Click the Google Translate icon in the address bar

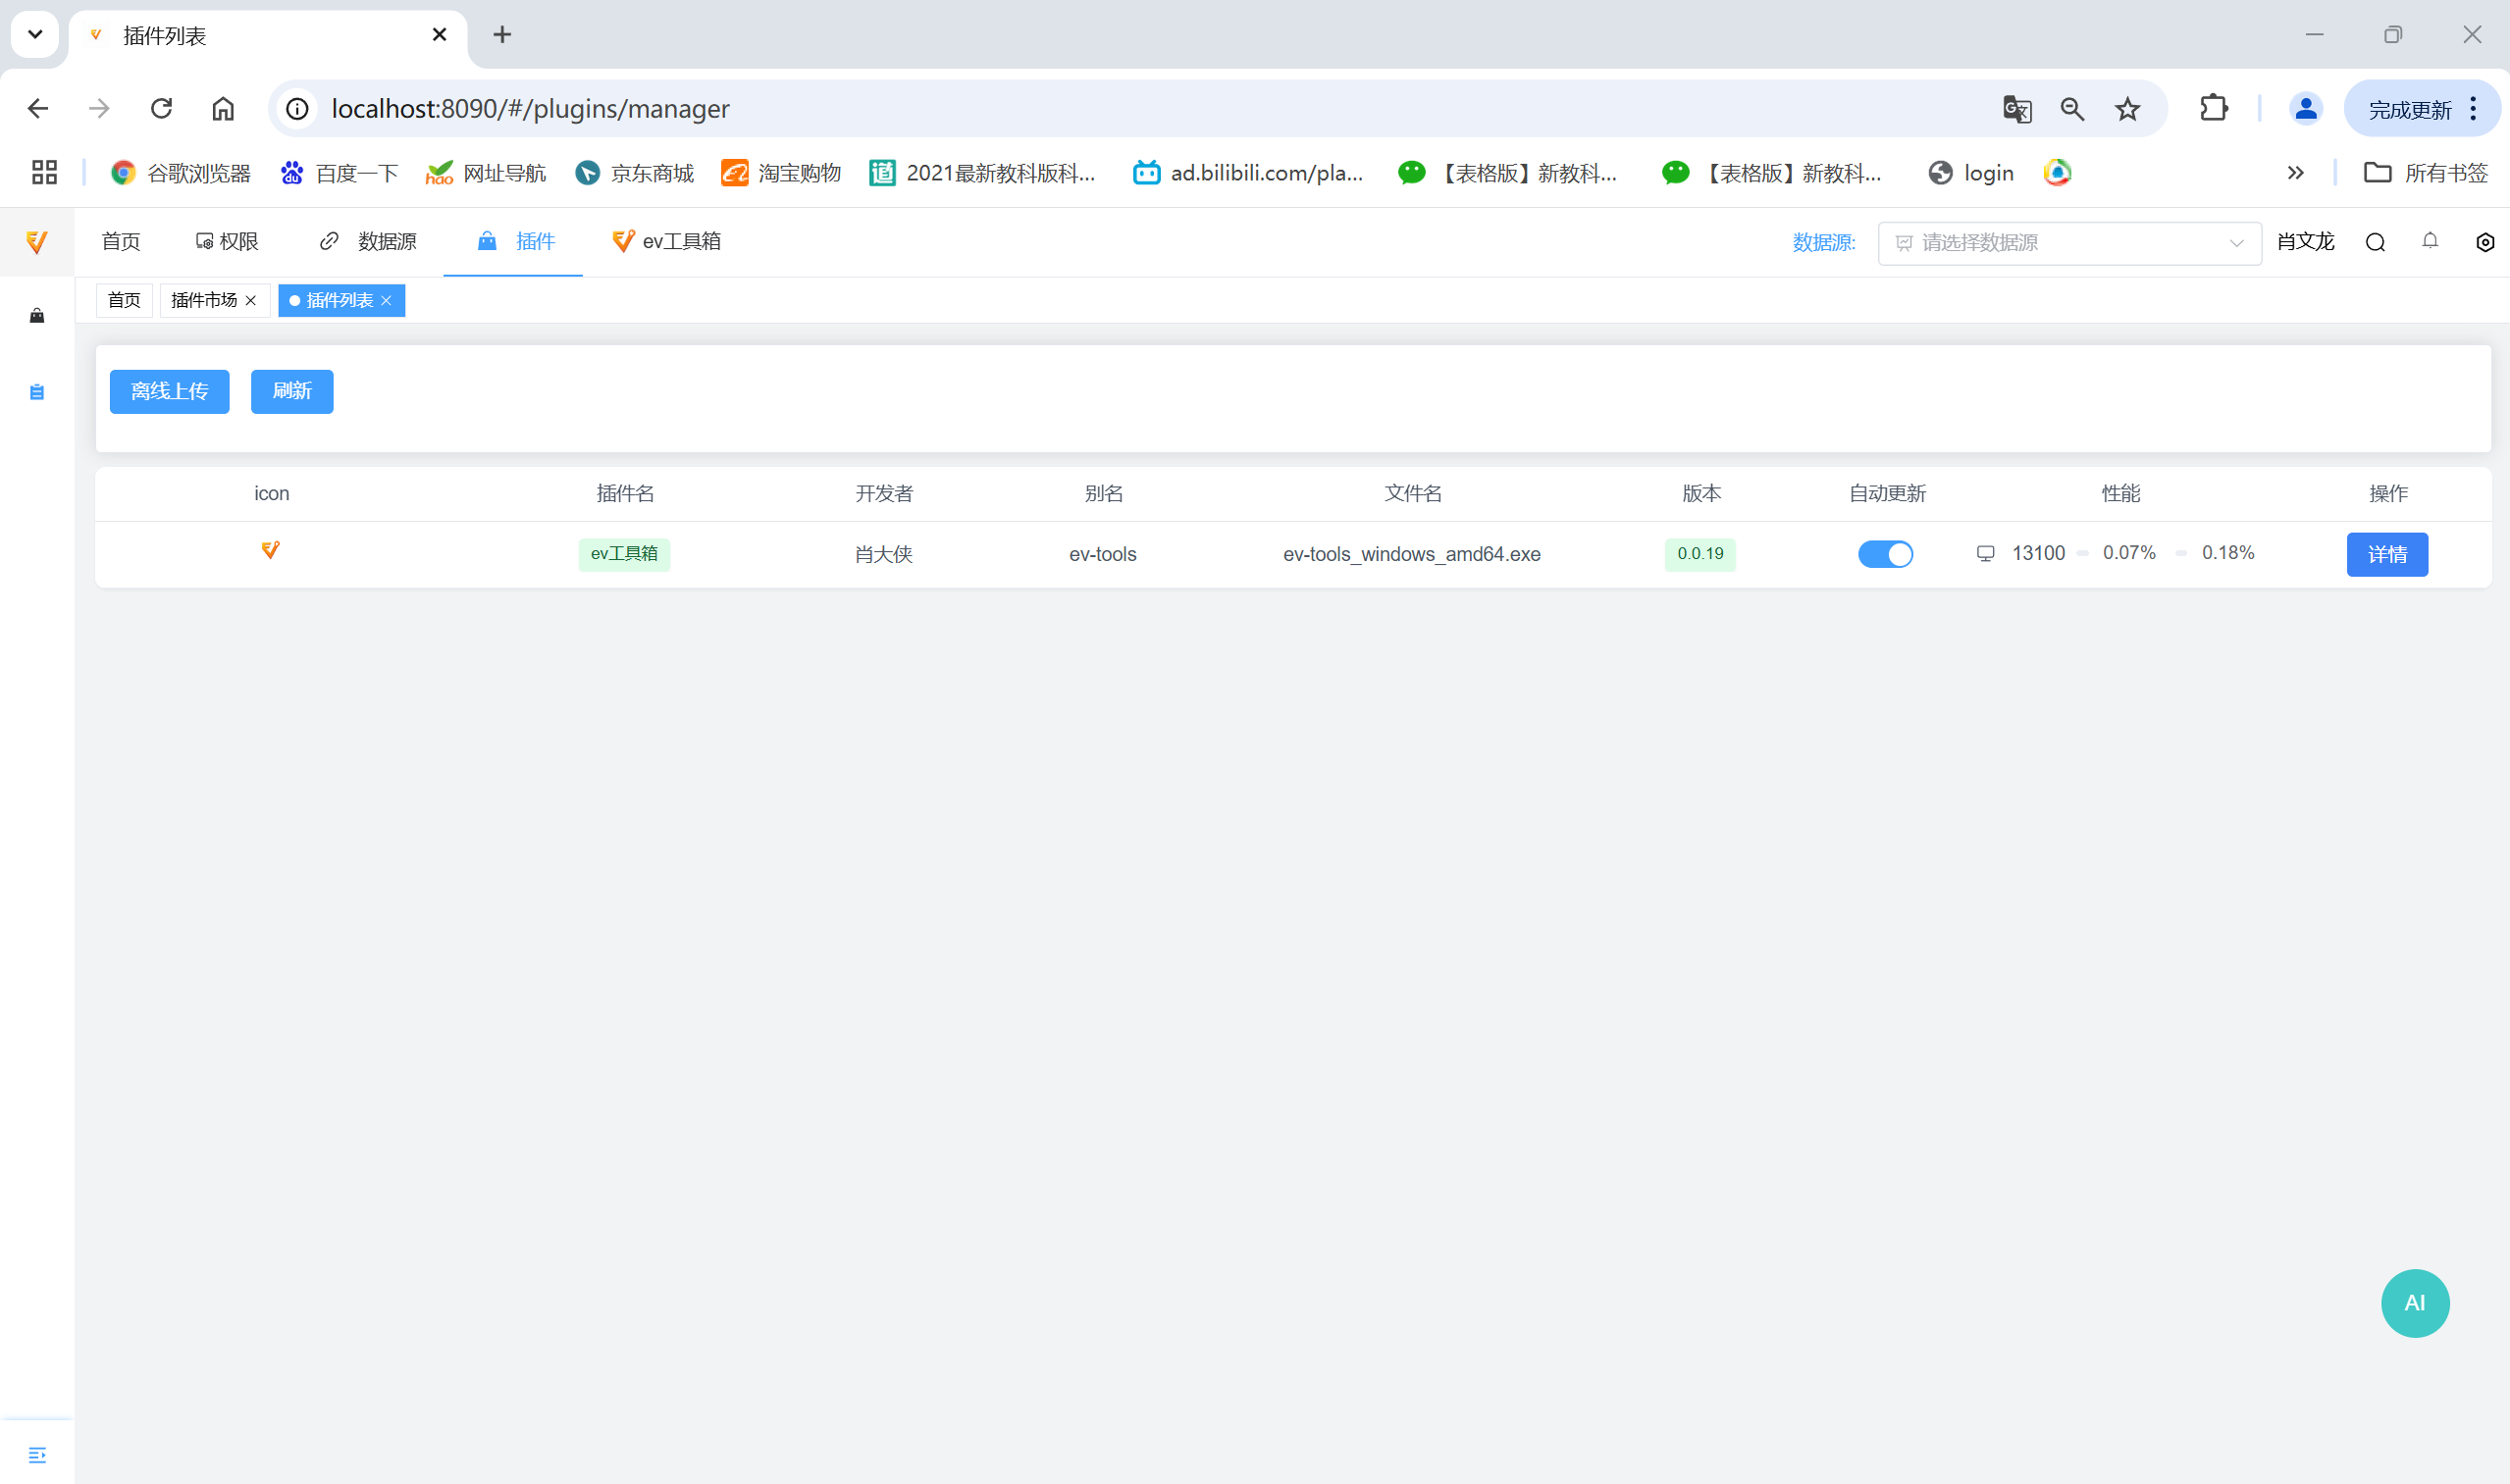click(x=2016, y=109)
